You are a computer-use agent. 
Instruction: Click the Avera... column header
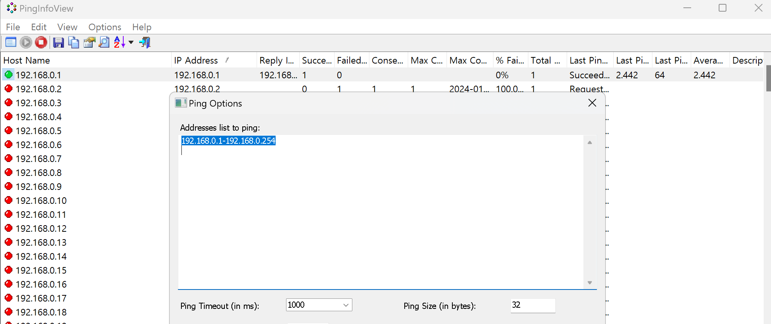[x=710, y=60]
